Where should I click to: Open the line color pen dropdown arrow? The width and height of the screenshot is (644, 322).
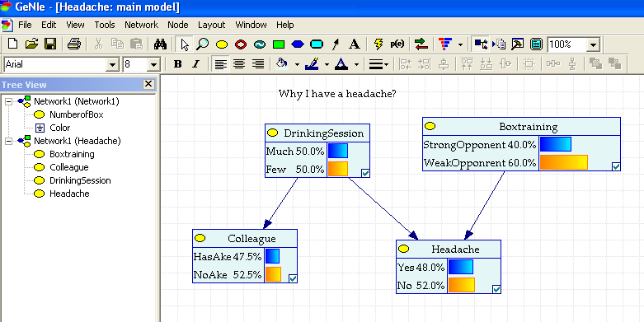tap(327, 64)
